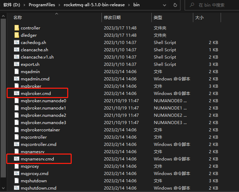This screenshot has height=192, width=239.
Task: Select the mqbrokercontainer file name
Action: point(41,130)
